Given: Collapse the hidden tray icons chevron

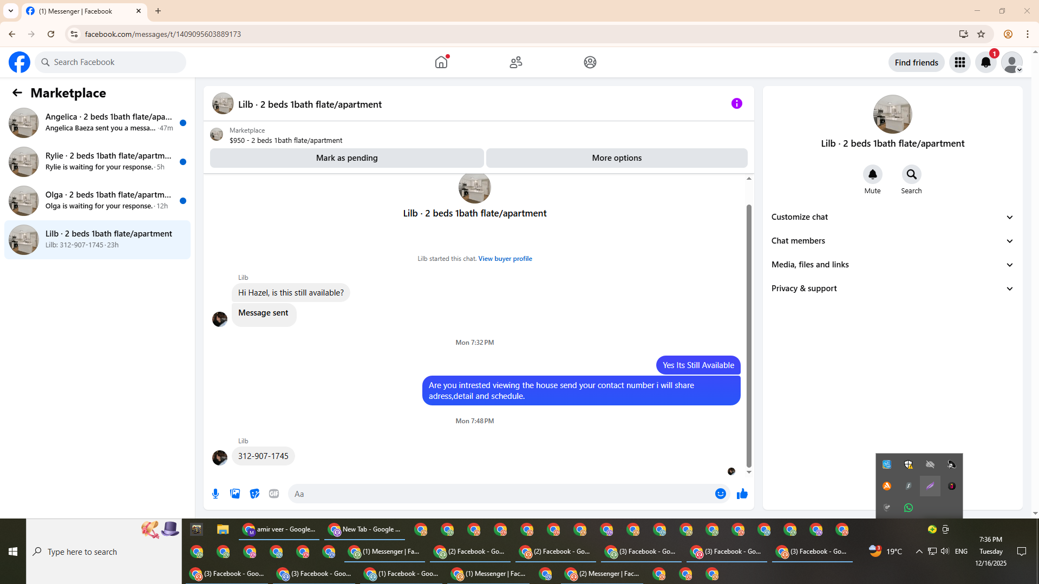Looking at the screenshot, I should [x=919, y=552].
